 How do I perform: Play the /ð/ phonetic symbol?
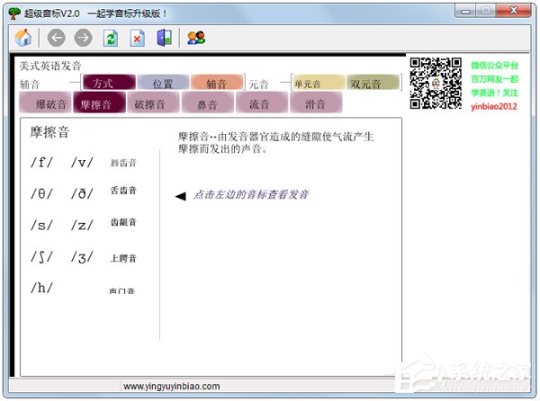(x=82, y=193)
